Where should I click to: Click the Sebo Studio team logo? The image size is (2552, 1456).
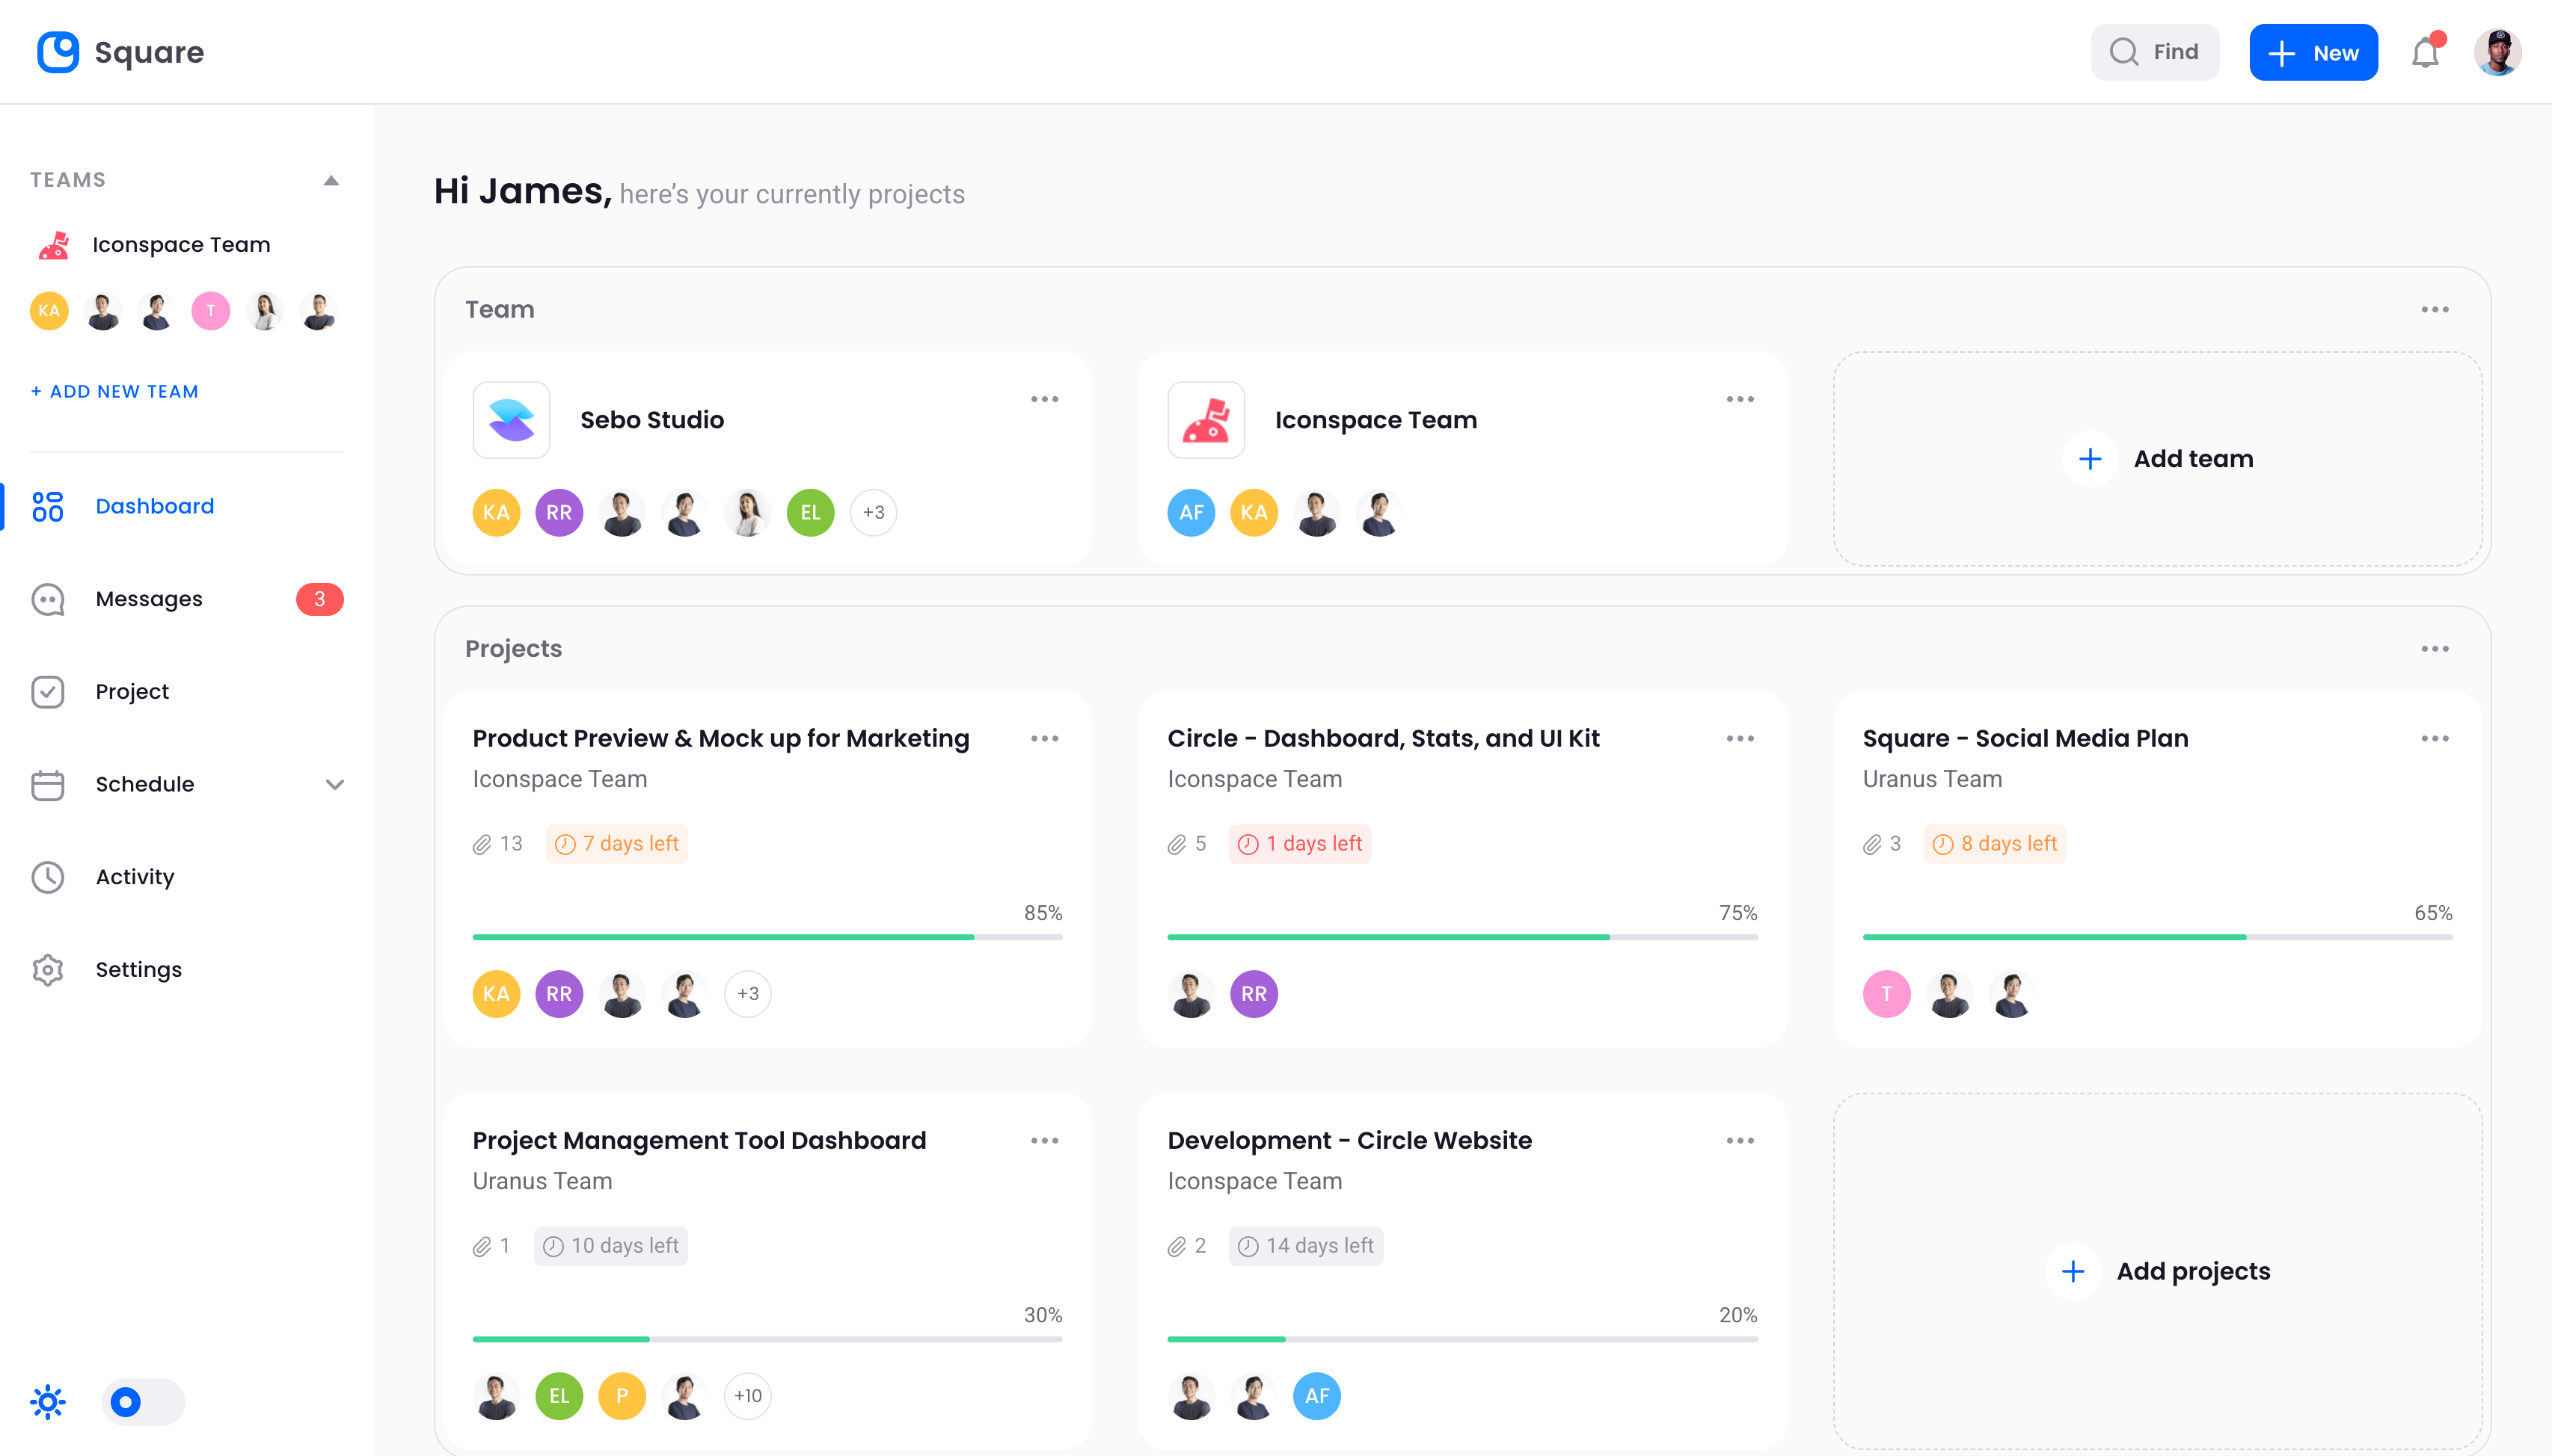click(x=511, y=420)
